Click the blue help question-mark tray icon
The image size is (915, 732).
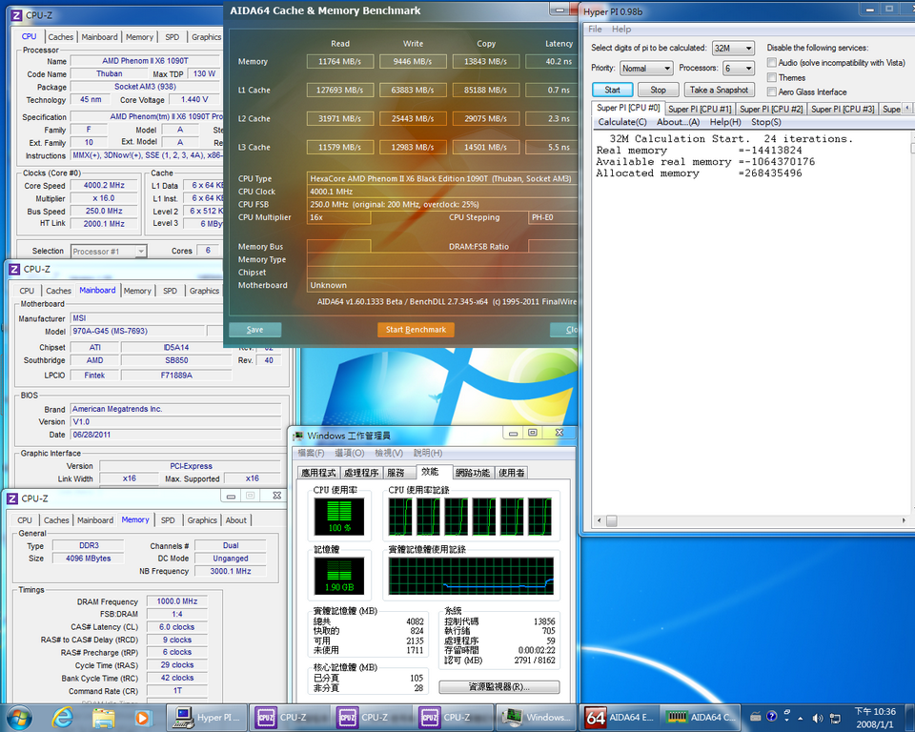[771, 716]
